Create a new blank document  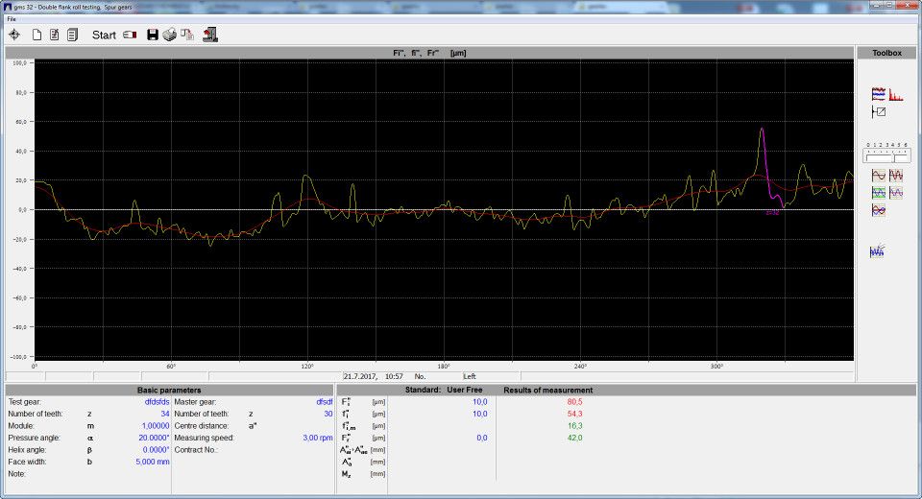[x=37, y=35]
